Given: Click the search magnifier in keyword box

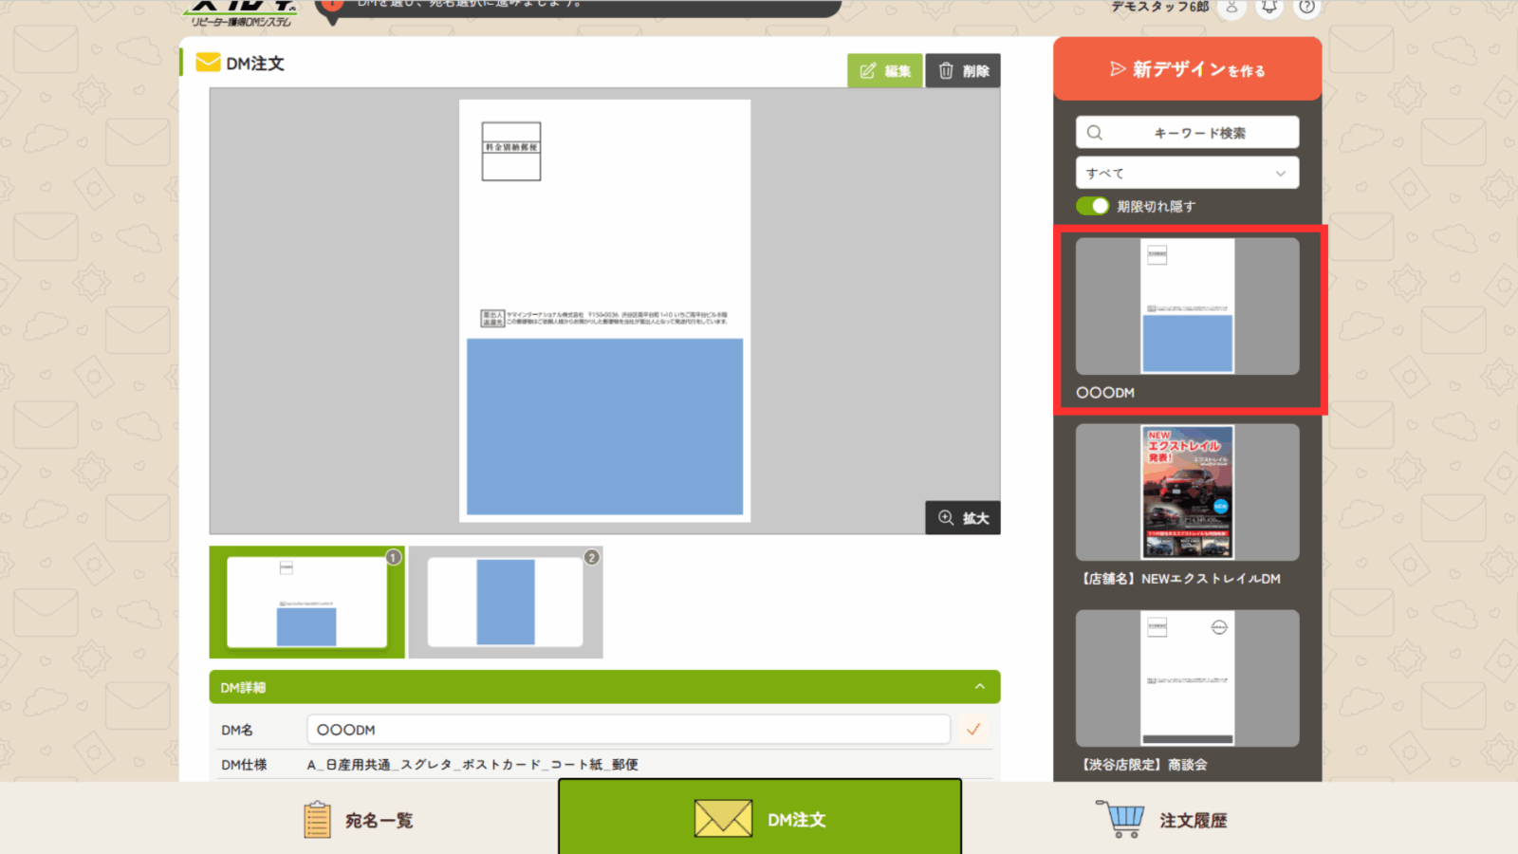Looking at the screenshot, I should [1095, 133].
